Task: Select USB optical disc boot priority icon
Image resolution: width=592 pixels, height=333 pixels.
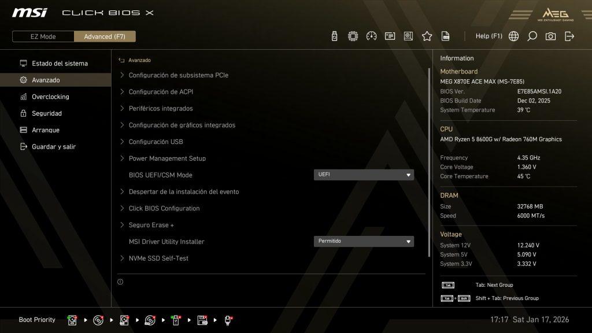Action: click(x=150, y=320)
